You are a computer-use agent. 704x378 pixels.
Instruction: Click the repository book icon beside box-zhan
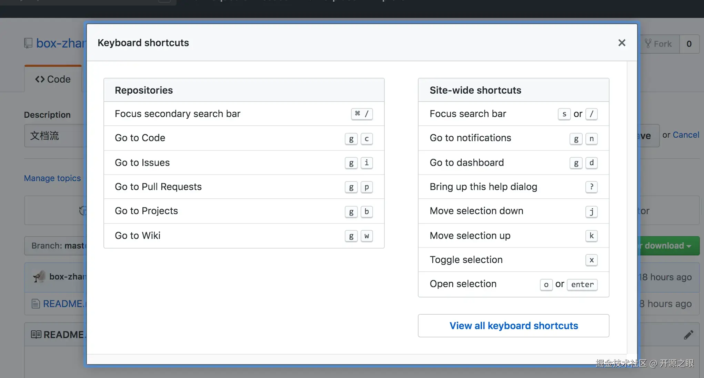tap(28, 43)
